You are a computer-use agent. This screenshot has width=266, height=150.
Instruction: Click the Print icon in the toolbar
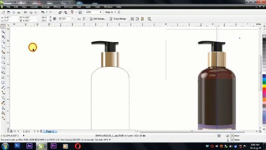(19, 12)
